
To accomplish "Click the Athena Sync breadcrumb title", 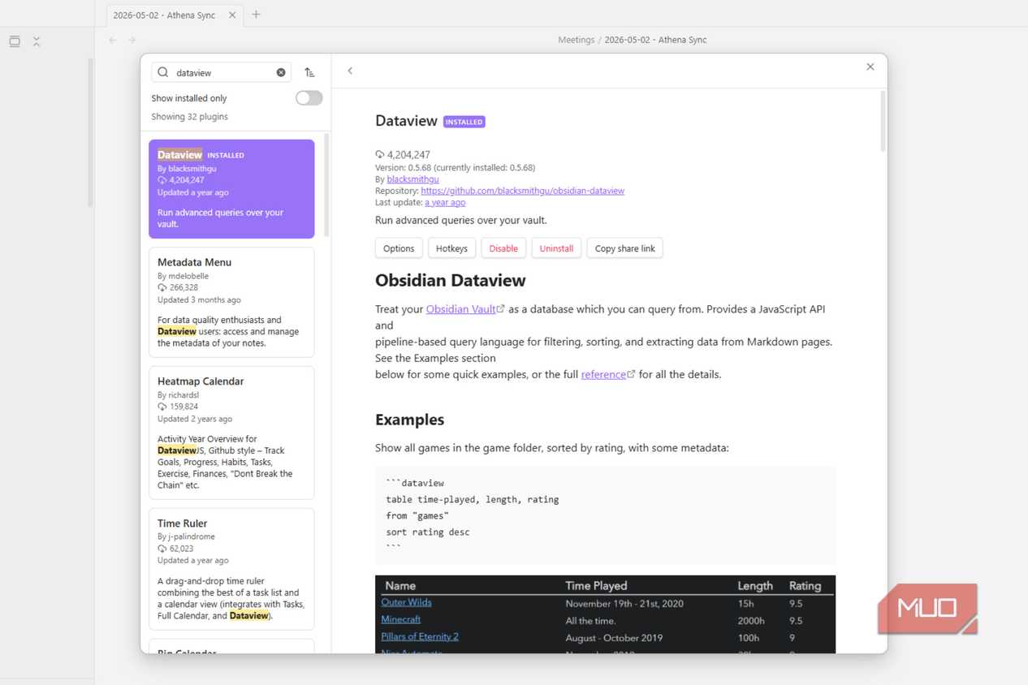I will click(655, 40).
